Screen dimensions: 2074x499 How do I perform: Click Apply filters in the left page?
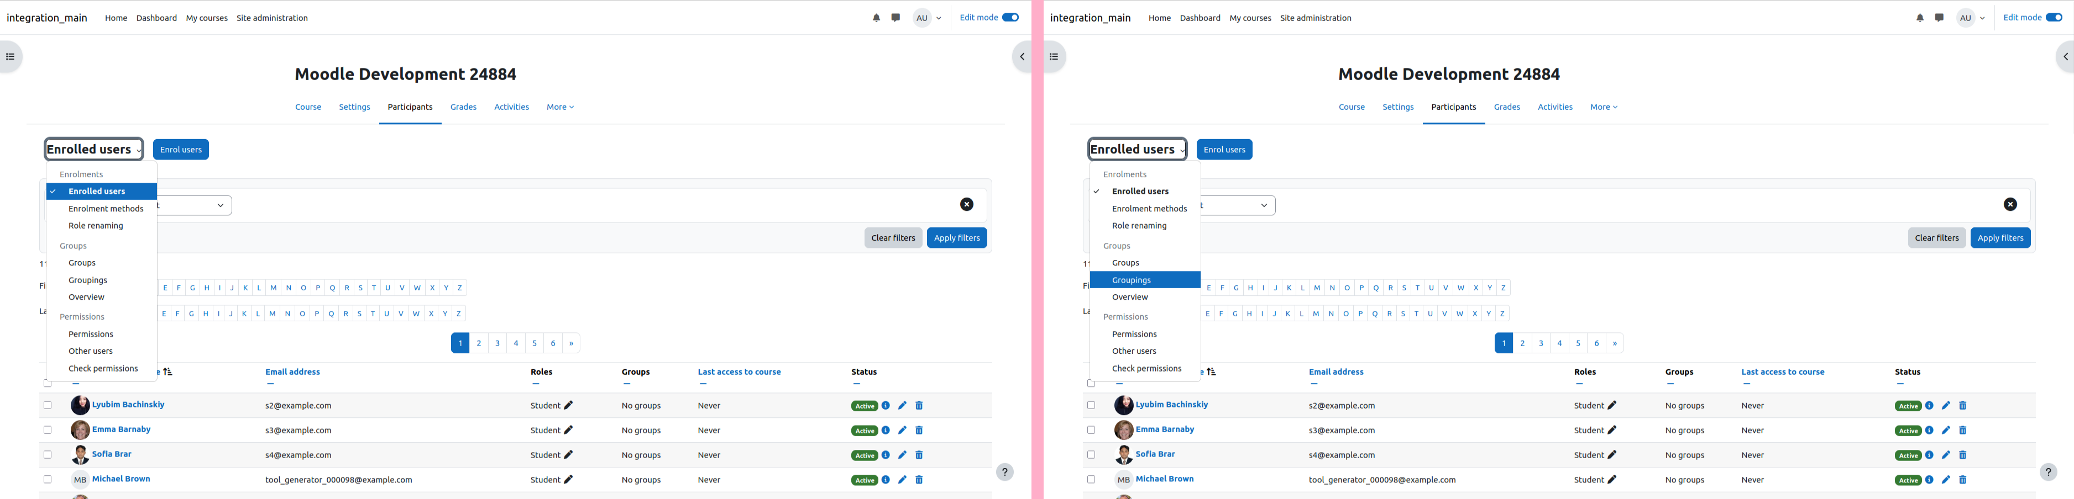[956, 238]
